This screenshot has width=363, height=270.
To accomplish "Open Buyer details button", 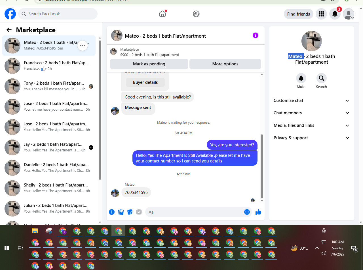I will click(x=145, y=82).
